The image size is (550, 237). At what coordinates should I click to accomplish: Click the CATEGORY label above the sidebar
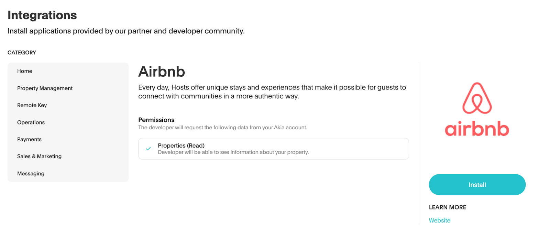point(22,53)
